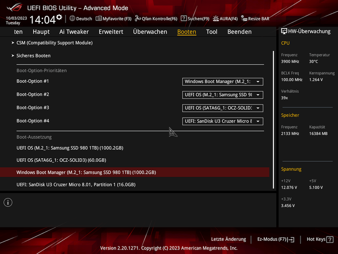
Task: Click the Ez-Modus exit arrow icon
Action: [x=291, y=239]
